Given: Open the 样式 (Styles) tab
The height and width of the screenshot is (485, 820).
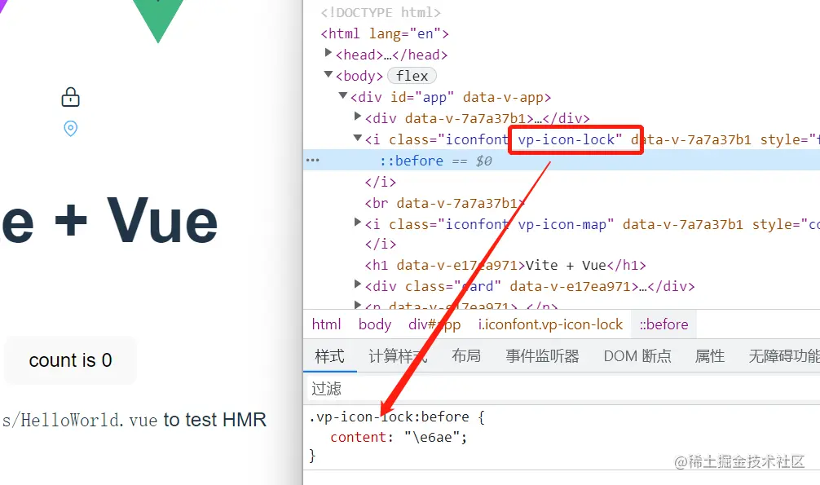Looking at the screenshot, I should coord(330,356).
